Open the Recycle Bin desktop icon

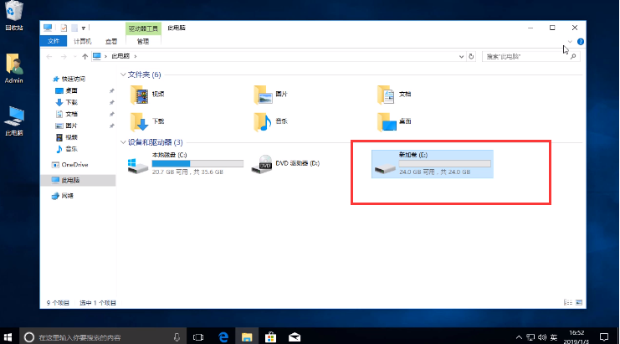(x=14, y=16)
